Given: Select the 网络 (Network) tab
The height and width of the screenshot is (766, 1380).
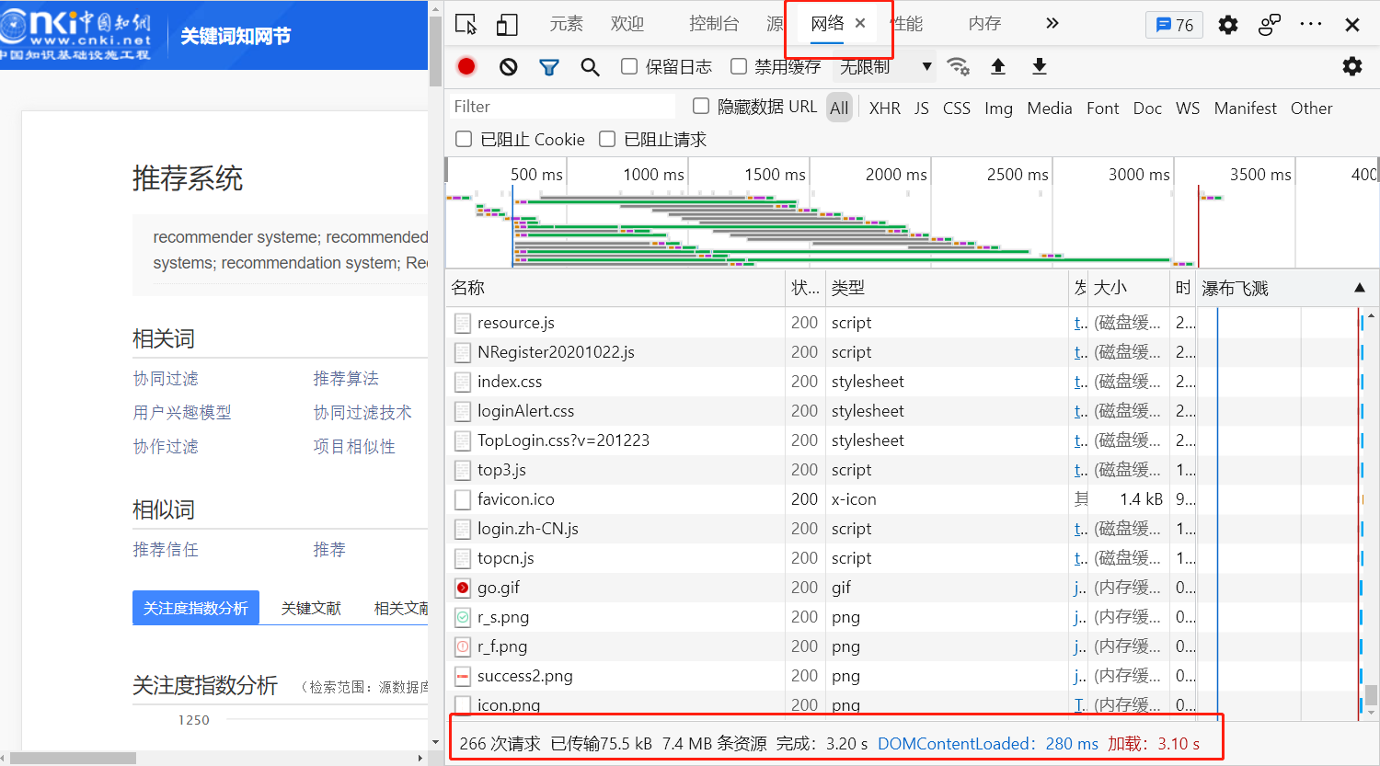Looking at the screenshot, I should (x=827, y=24).
